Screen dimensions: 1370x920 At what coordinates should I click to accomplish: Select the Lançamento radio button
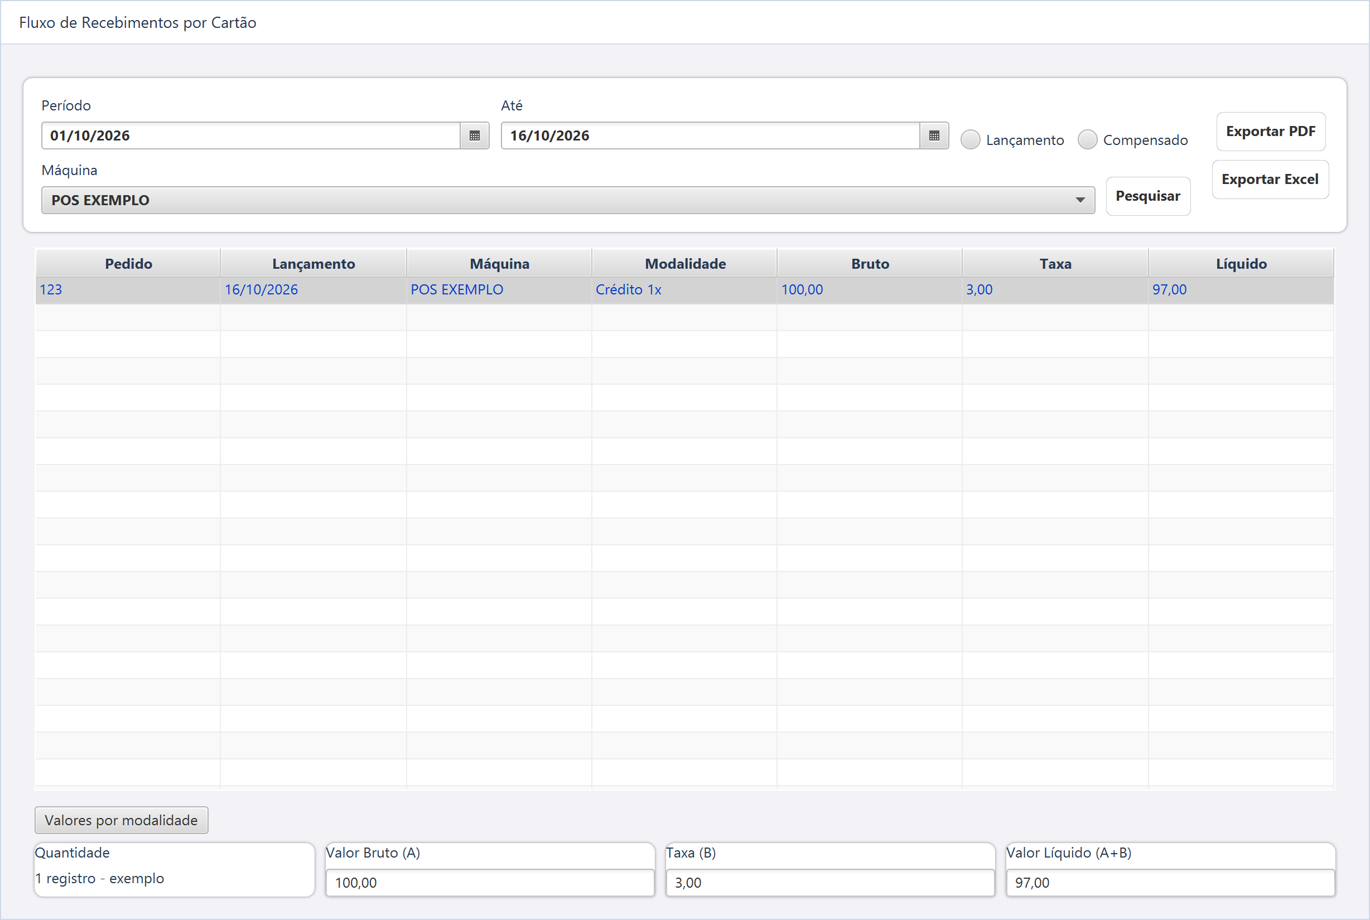pos(970,139)
